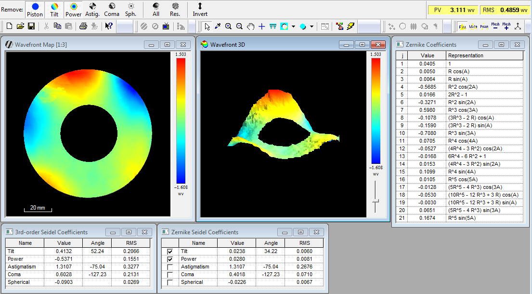Click the Copy icon in the toolbar
Screen dimensions: 532x294
(x=57, y=26)
